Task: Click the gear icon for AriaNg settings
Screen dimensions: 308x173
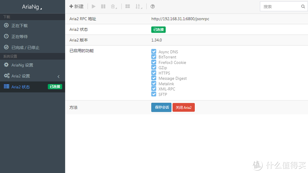Action: 6,65
